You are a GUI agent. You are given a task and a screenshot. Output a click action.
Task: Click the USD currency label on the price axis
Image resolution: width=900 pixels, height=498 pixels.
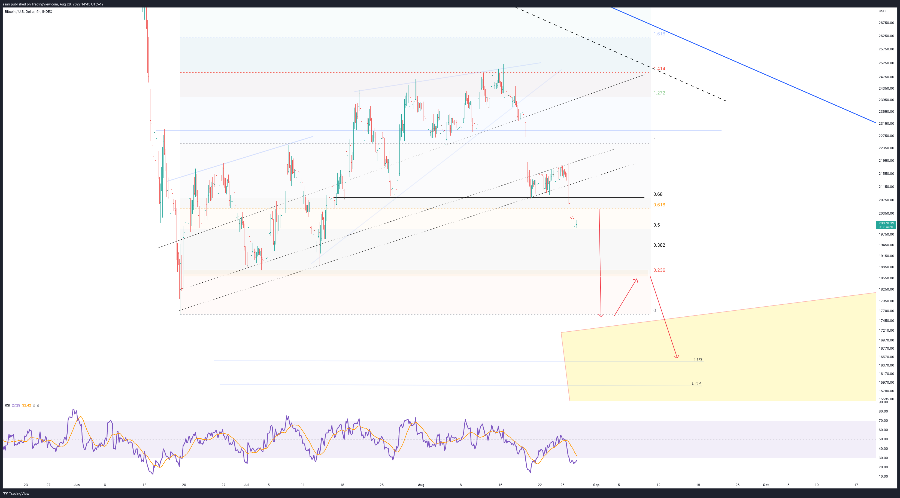click(882, 11)
